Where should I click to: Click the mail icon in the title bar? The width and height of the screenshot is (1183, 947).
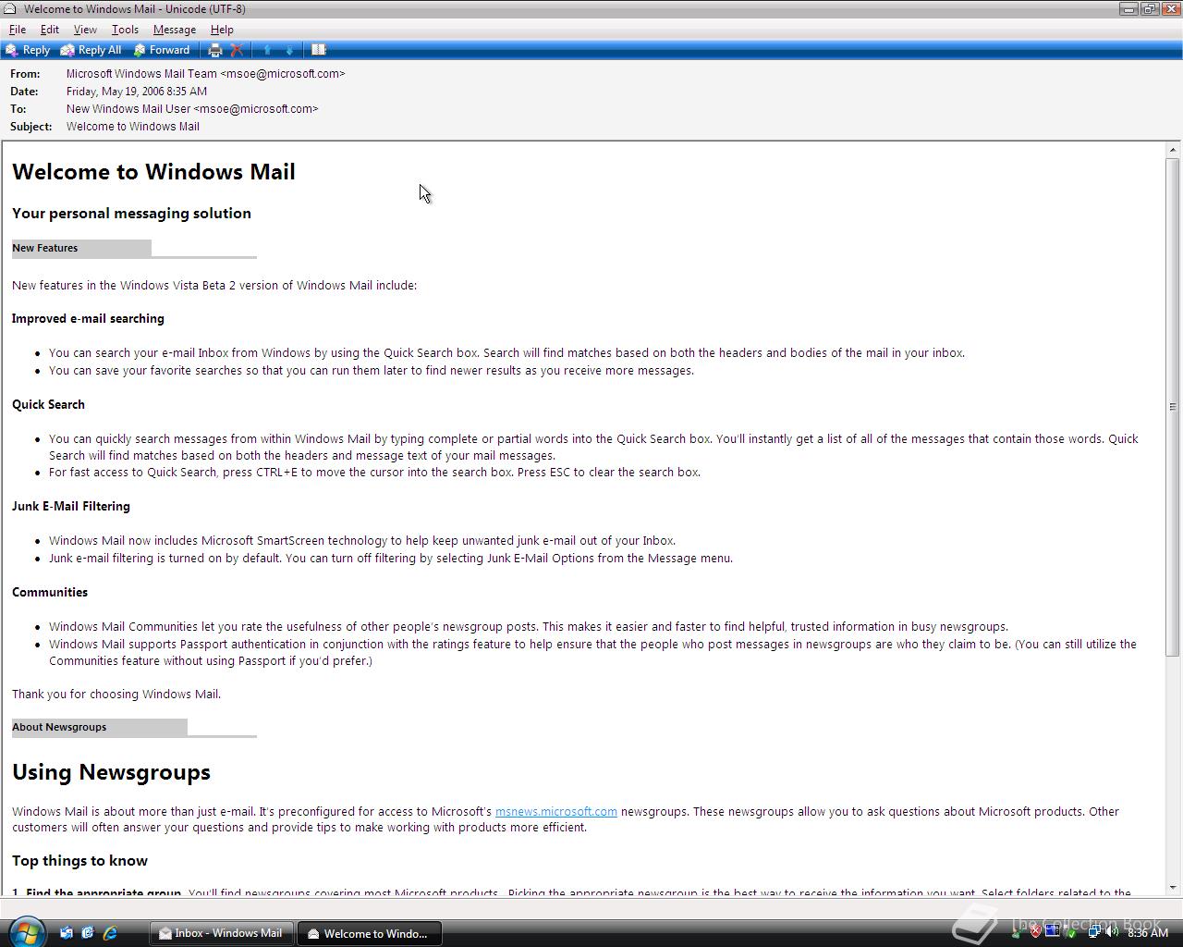(10, 8)
